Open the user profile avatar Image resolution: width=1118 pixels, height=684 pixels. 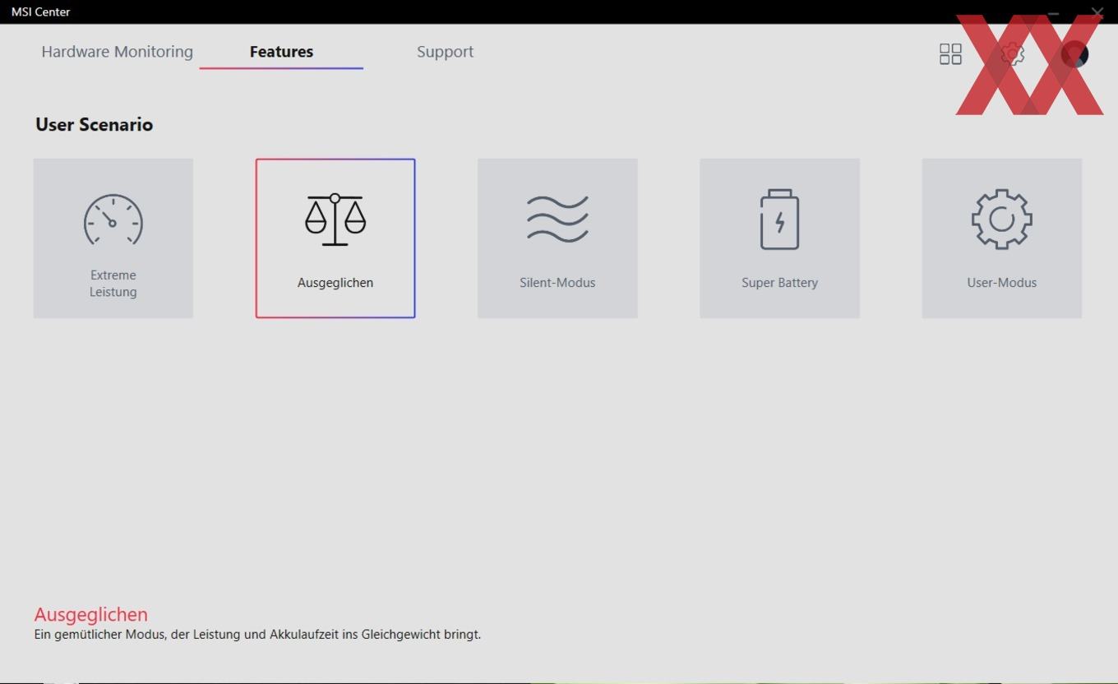[1074, 54]
